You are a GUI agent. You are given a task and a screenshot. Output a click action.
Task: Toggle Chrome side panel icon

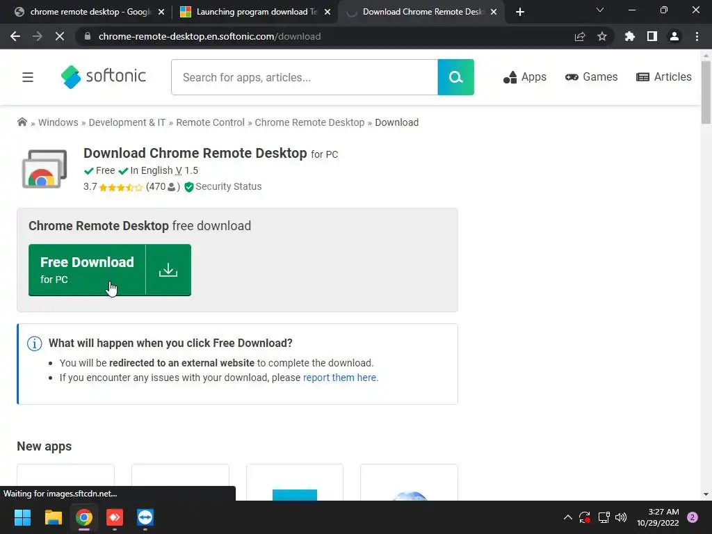click(652, 36)
